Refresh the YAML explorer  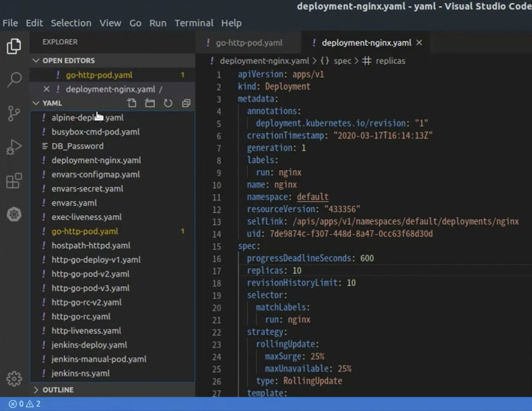click(x=168, y=103)
